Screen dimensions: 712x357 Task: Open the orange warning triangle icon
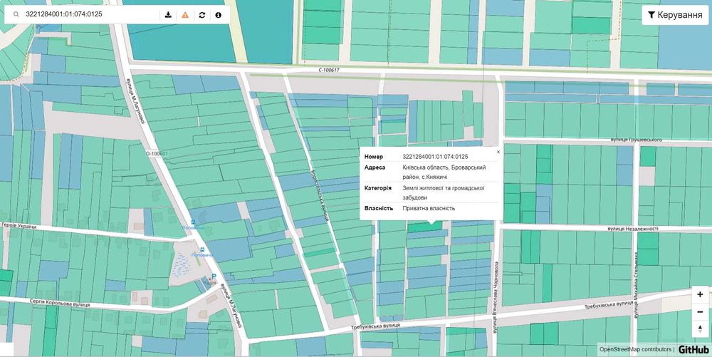tap(185, 14)
